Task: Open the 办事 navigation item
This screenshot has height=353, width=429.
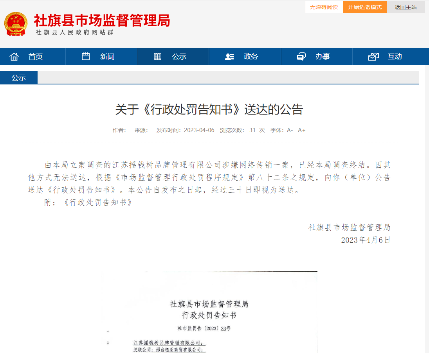Action: [x=323, y=57]
